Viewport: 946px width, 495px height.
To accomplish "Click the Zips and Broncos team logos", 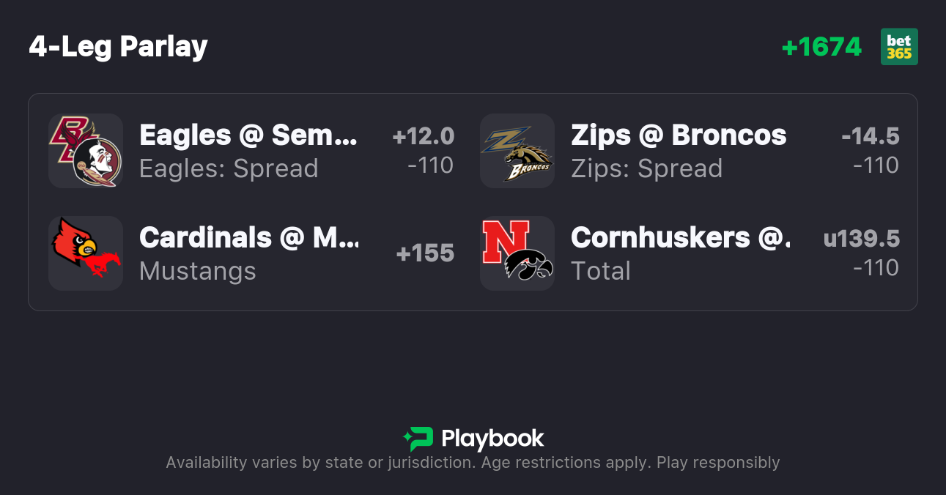I will click(x=517, y=151).
